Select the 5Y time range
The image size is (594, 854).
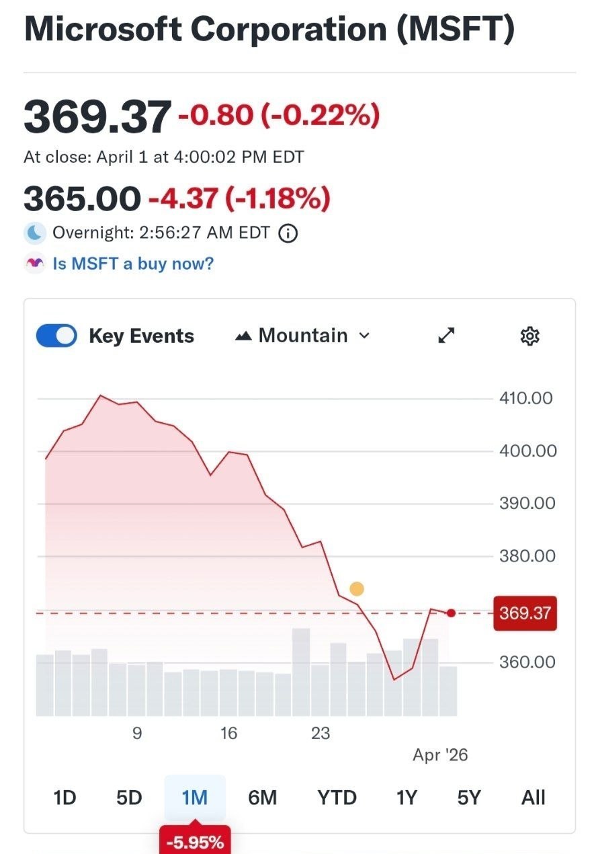coord(469,798)
